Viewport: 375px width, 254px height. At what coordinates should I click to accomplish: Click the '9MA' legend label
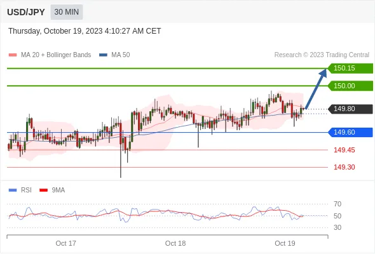[58, 190]
